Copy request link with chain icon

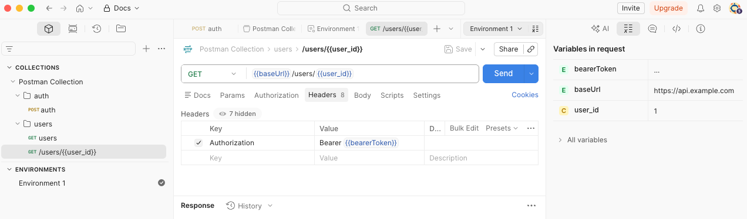tap(531, 49)
